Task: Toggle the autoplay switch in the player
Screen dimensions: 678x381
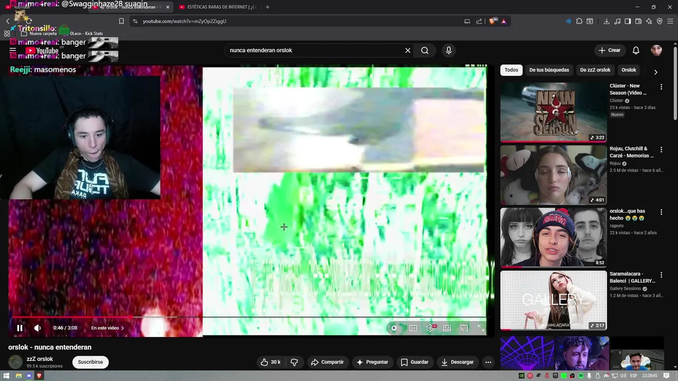Action: click(x=394, y=328)
